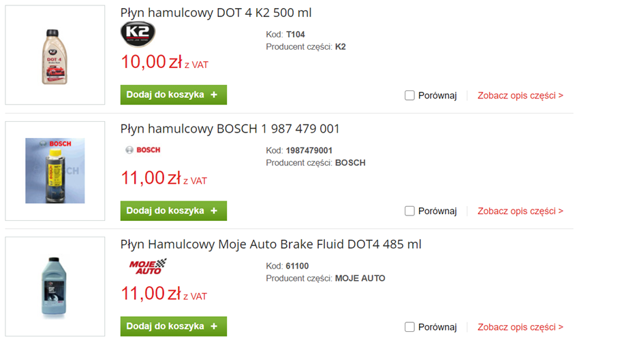618x342 pixels.
Task: Add Bosch brake fluid to cart
Action: click(173, 211)
